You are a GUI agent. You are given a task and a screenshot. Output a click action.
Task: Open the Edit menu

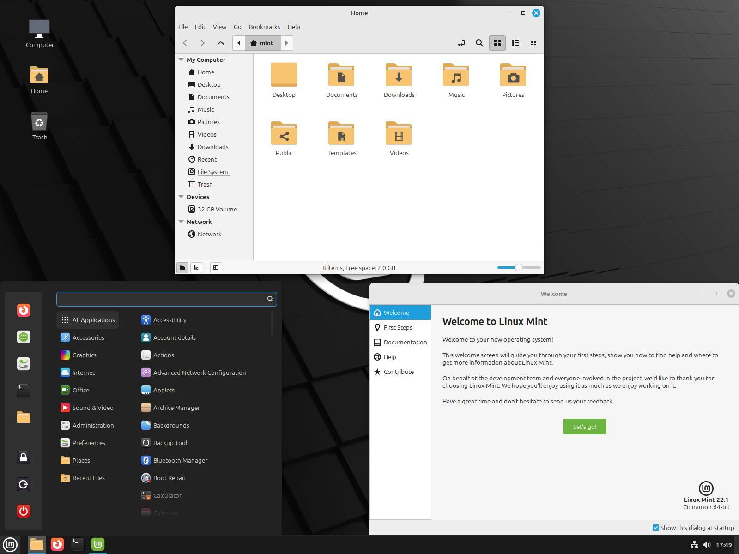click(x=200, y=27)
